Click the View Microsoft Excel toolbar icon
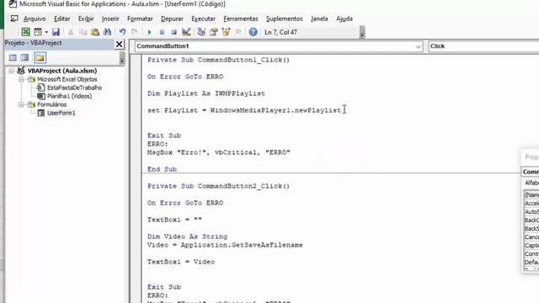 coord(26,32)
